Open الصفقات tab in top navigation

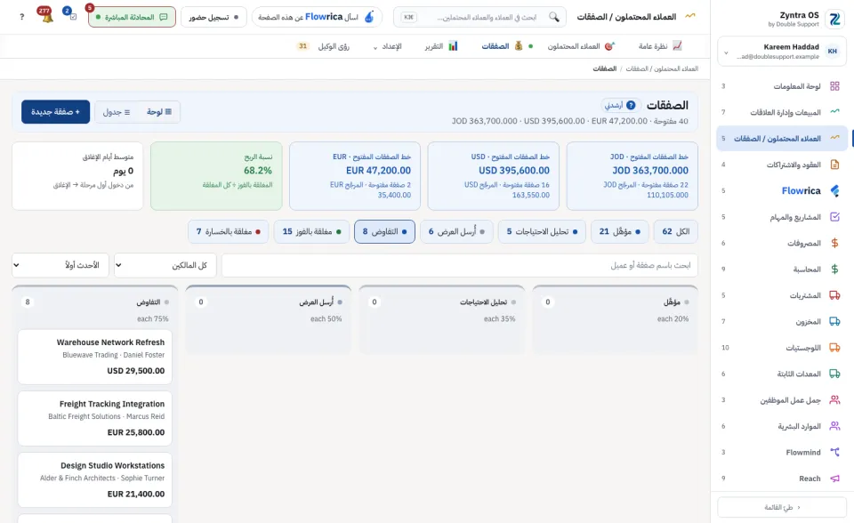point(502,46)
